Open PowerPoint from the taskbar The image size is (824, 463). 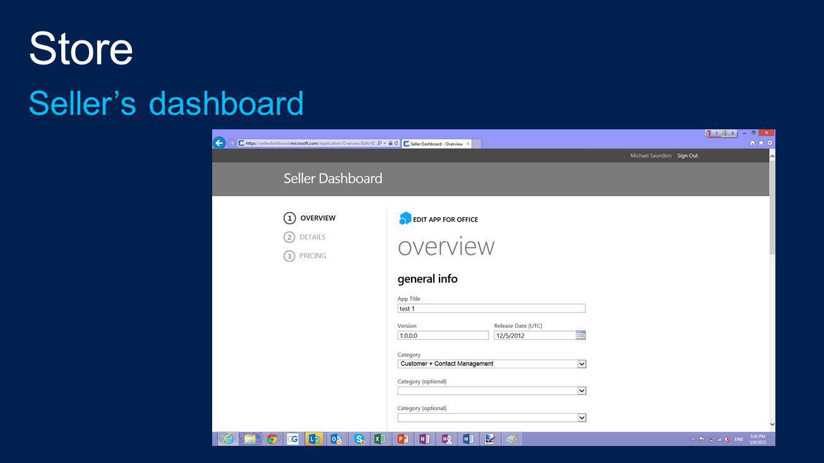point(402,439)
